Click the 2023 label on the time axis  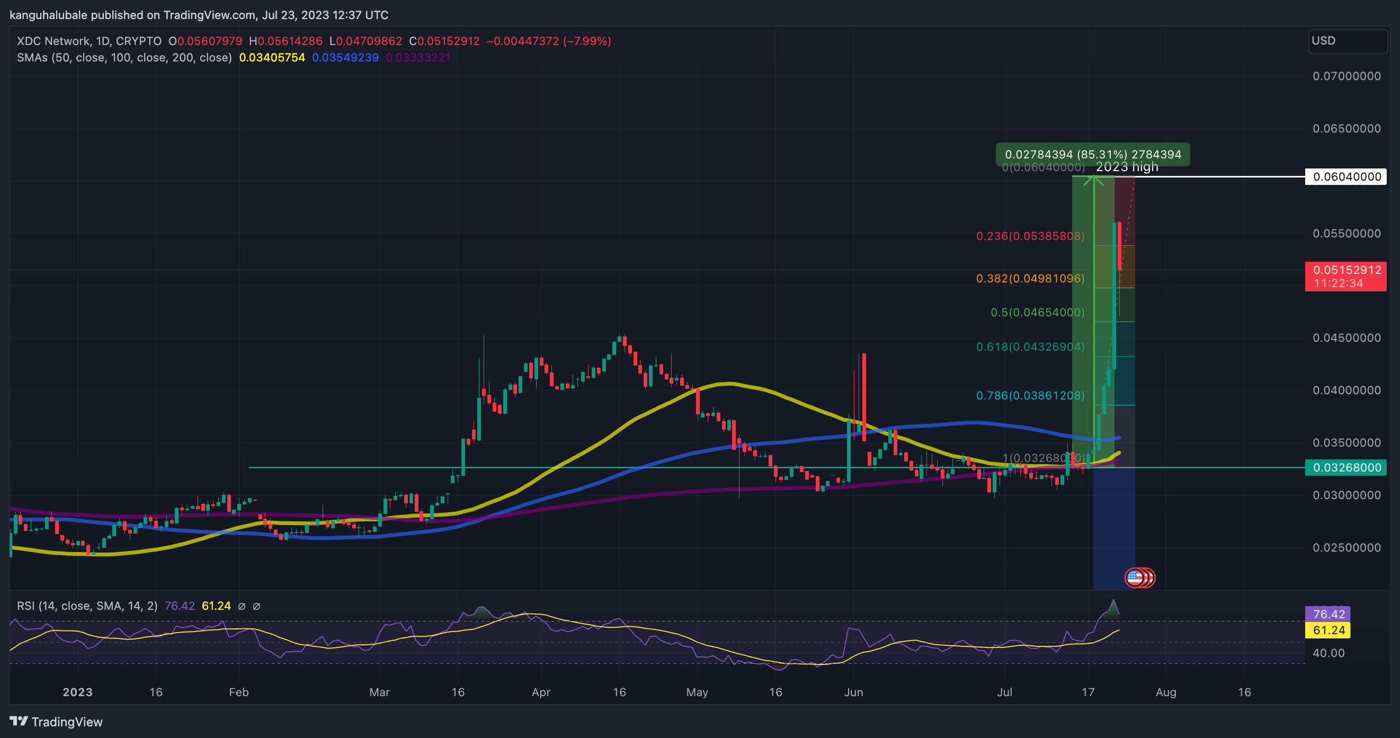78,692
